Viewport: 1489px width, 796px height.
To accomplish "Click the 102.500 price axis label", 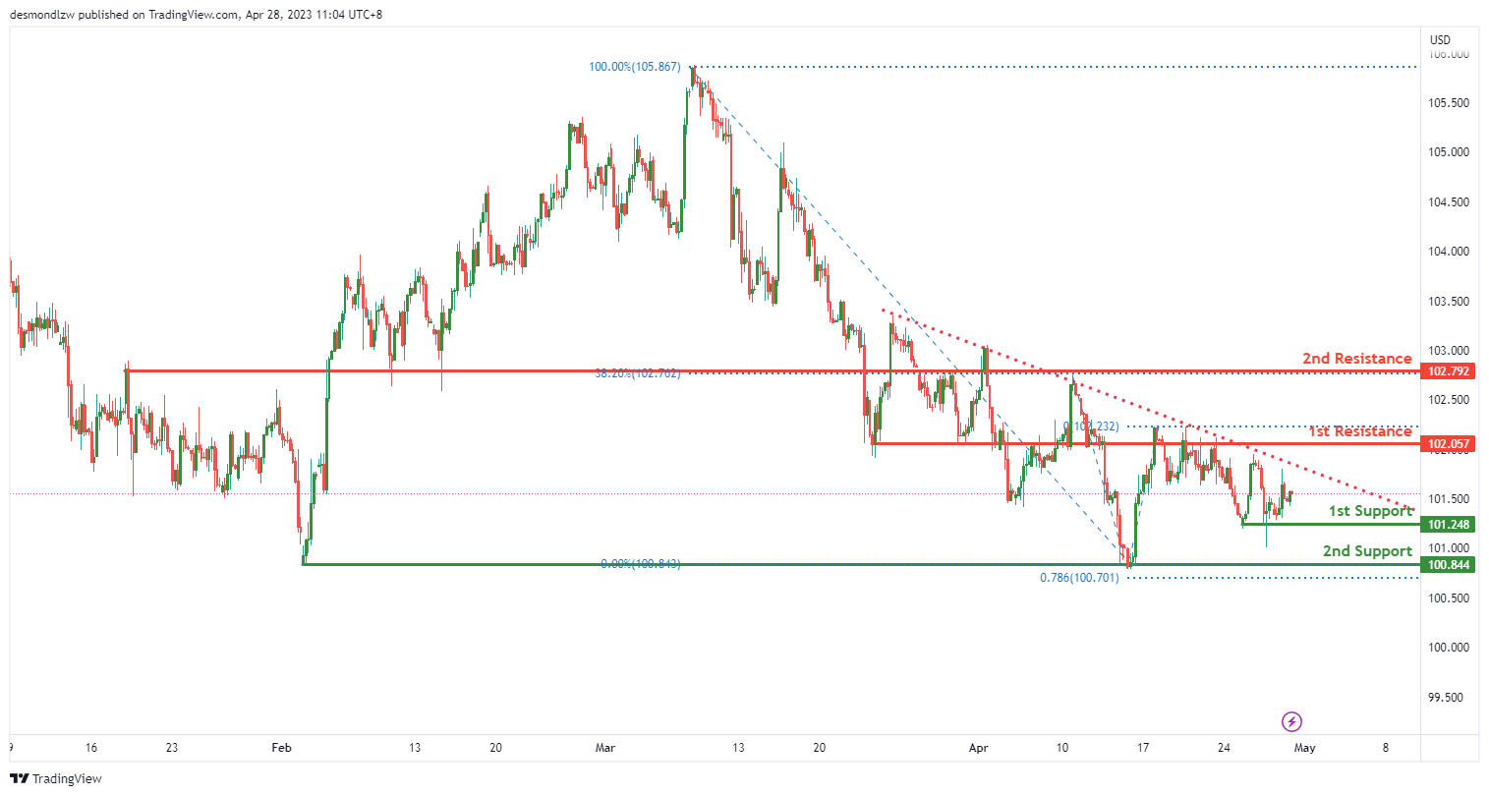I will [x=1449, y=400].
